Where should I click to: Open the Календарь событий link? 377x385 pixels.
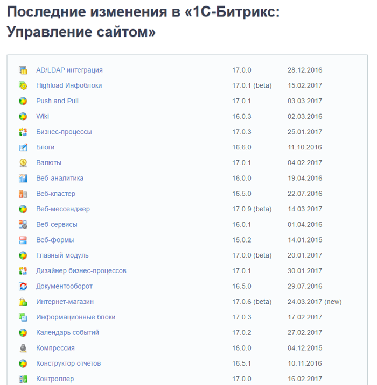tap(67, 333)
